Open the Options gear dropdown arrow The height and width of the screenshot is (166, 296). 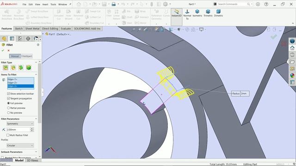(x=170, y=4)
